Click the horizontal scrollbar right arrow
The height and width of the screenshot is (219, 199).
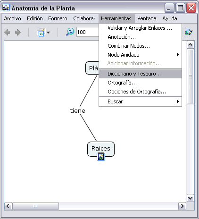click(x=182, y=206)
